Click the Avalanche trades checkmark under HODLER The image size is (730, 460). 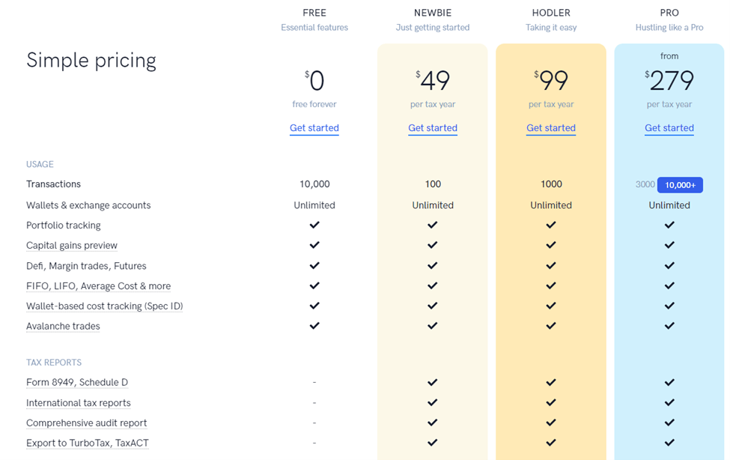551,325
